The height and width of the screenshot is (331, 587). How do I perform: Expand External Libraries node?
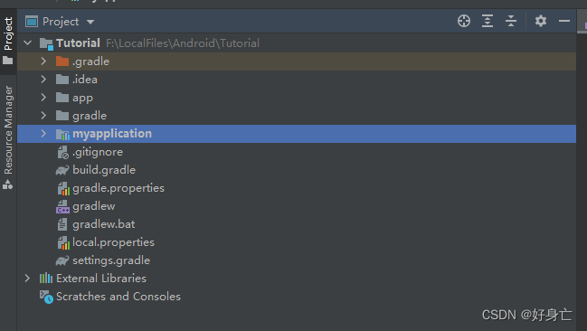tap(27, 279)
